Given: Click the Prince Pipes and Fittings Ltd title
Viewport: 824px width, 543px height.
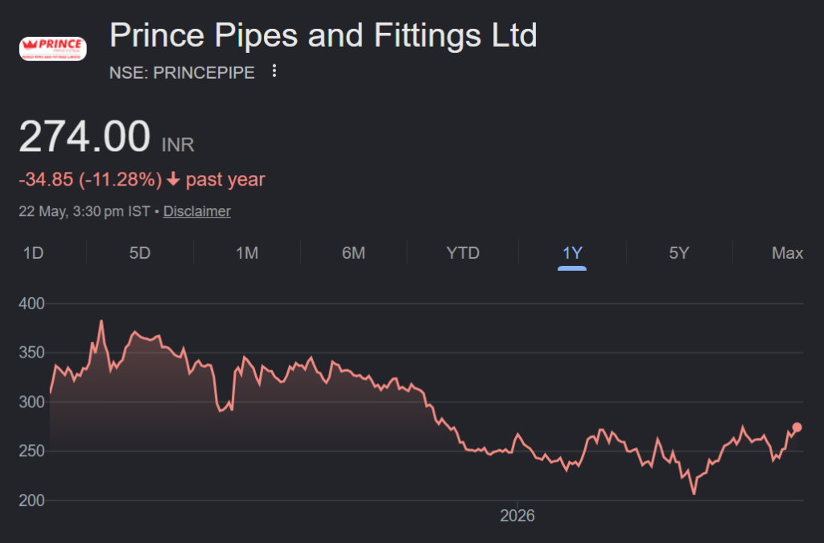Looking at the screenshot, I should pyautogui.click(x=323, y=35).
